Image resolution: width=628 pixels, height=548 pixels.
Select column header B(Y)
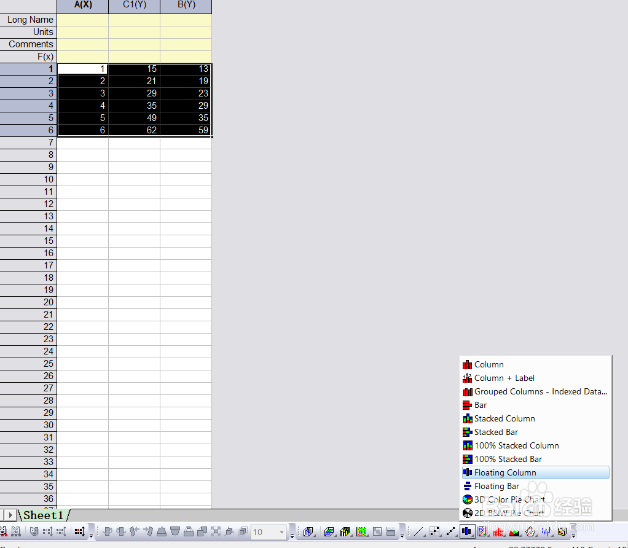[186, 6]
